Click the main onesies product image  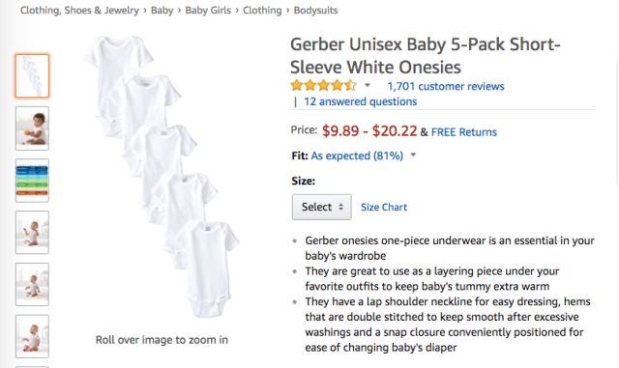coord(162,176)
